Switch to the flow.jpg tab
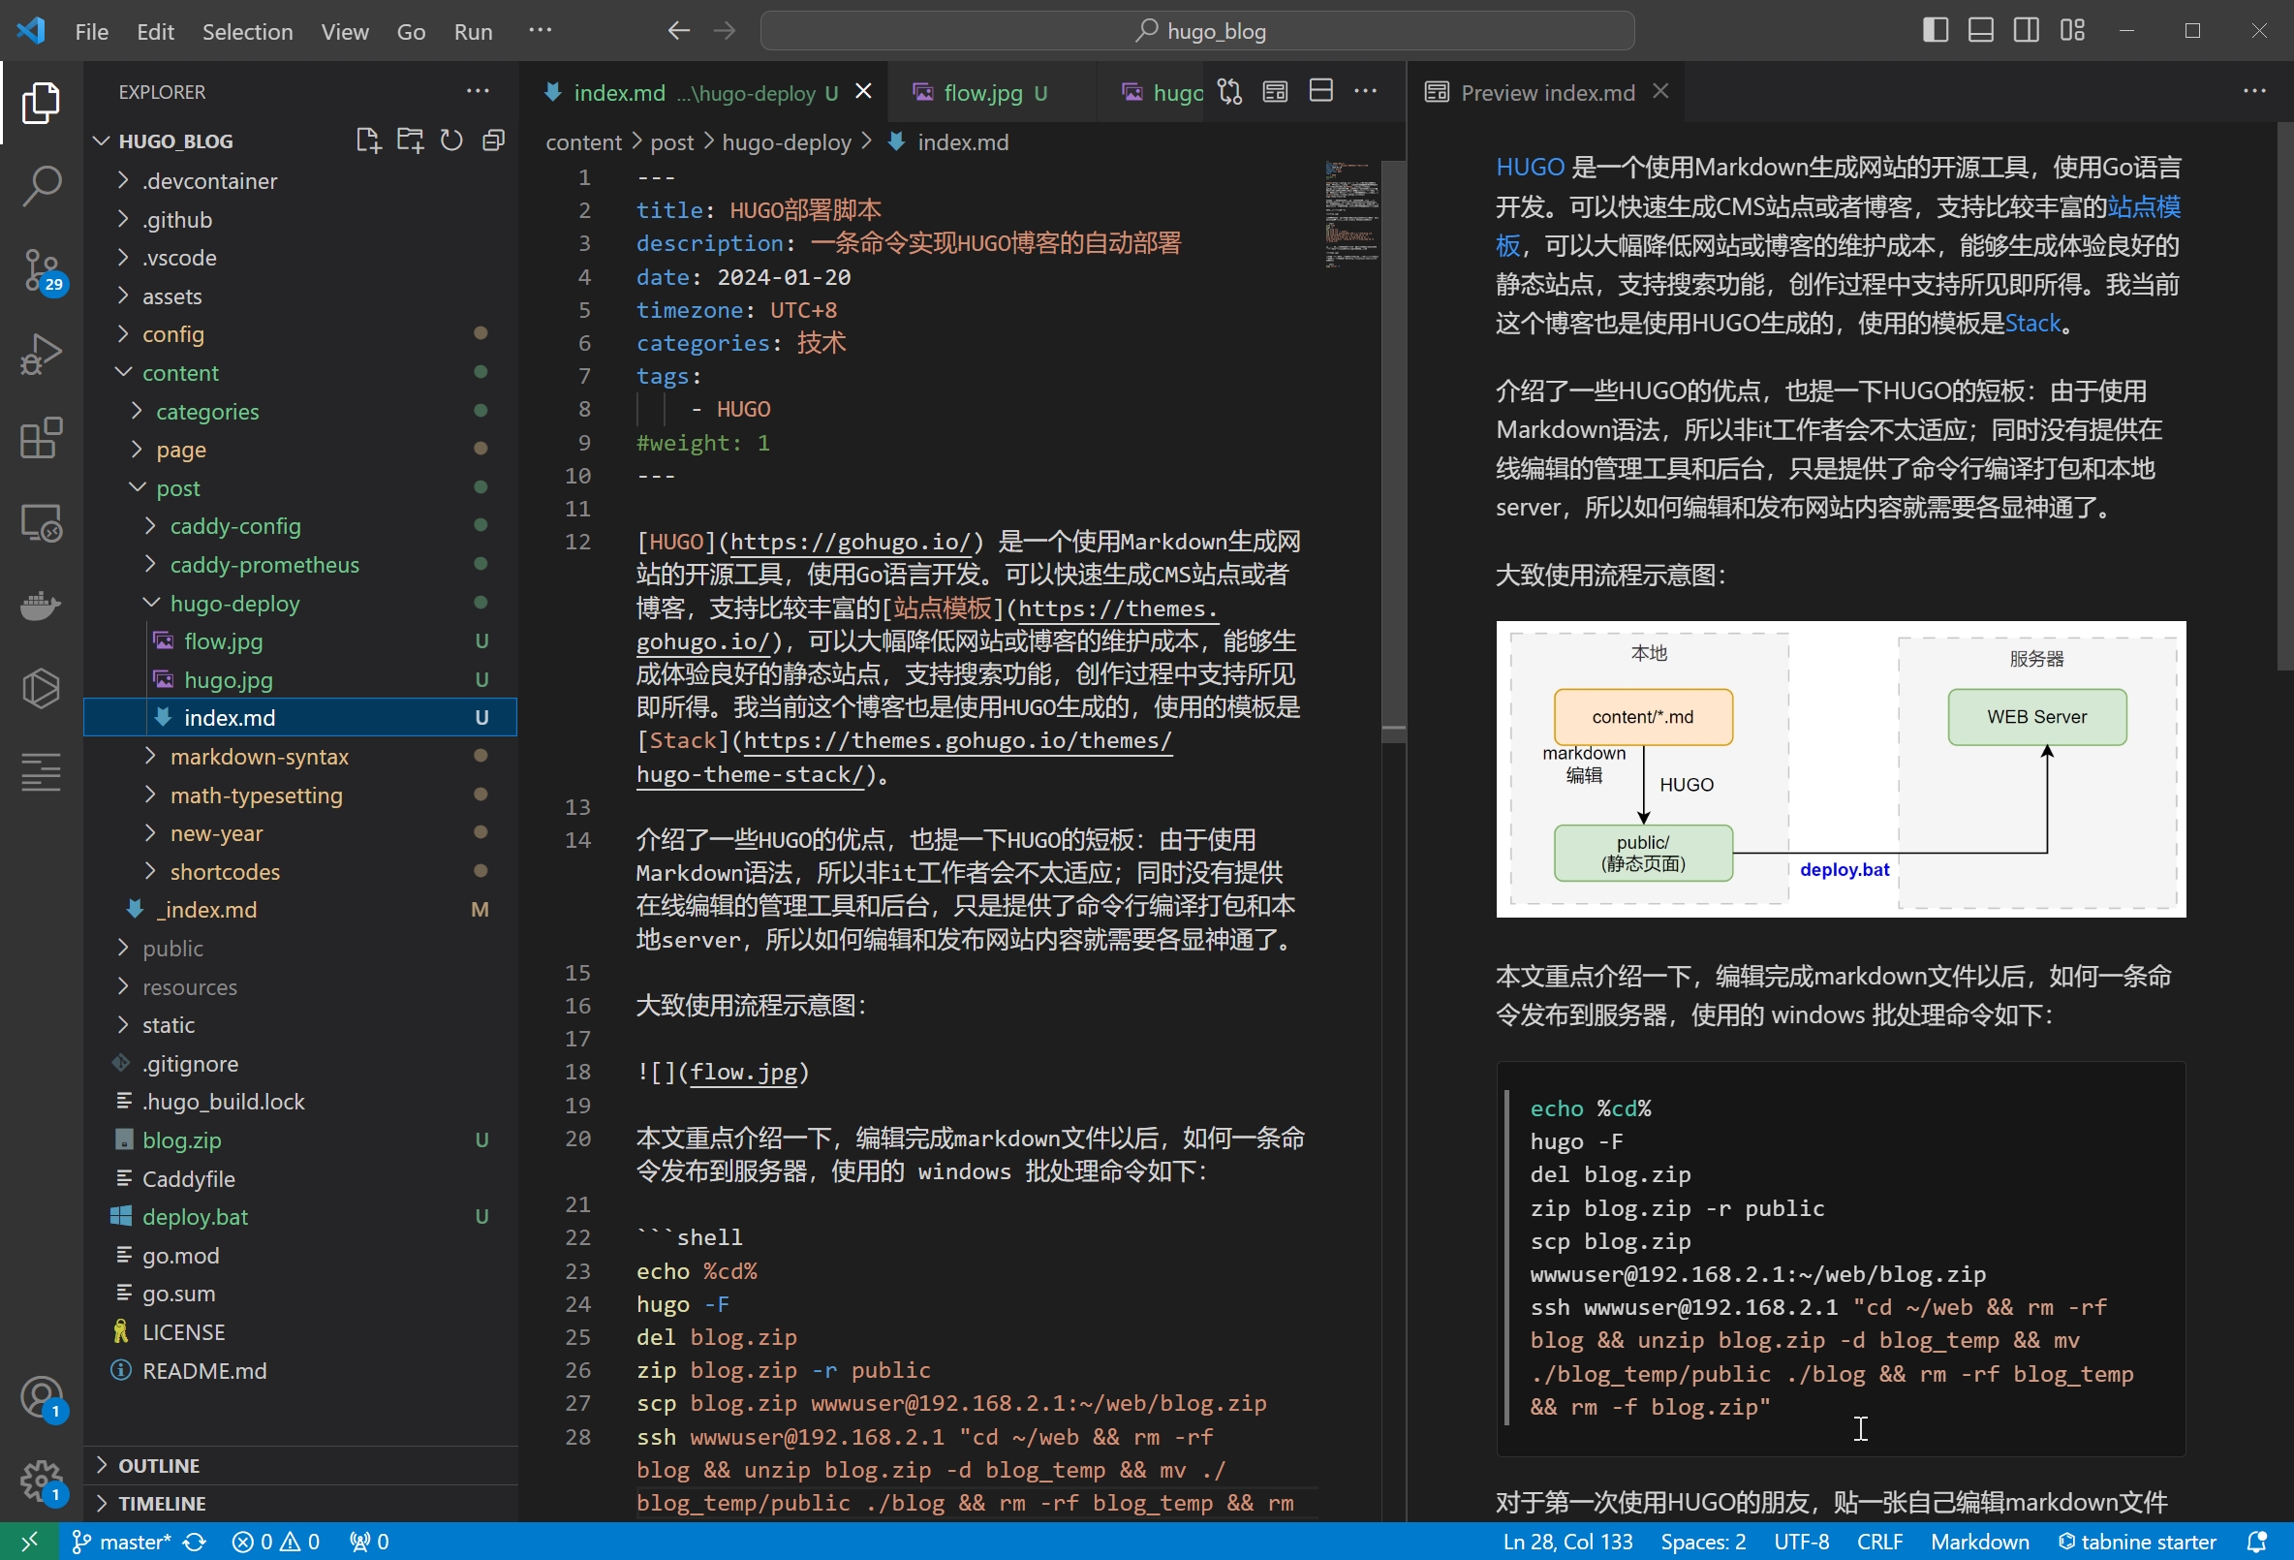 [982, 93]
